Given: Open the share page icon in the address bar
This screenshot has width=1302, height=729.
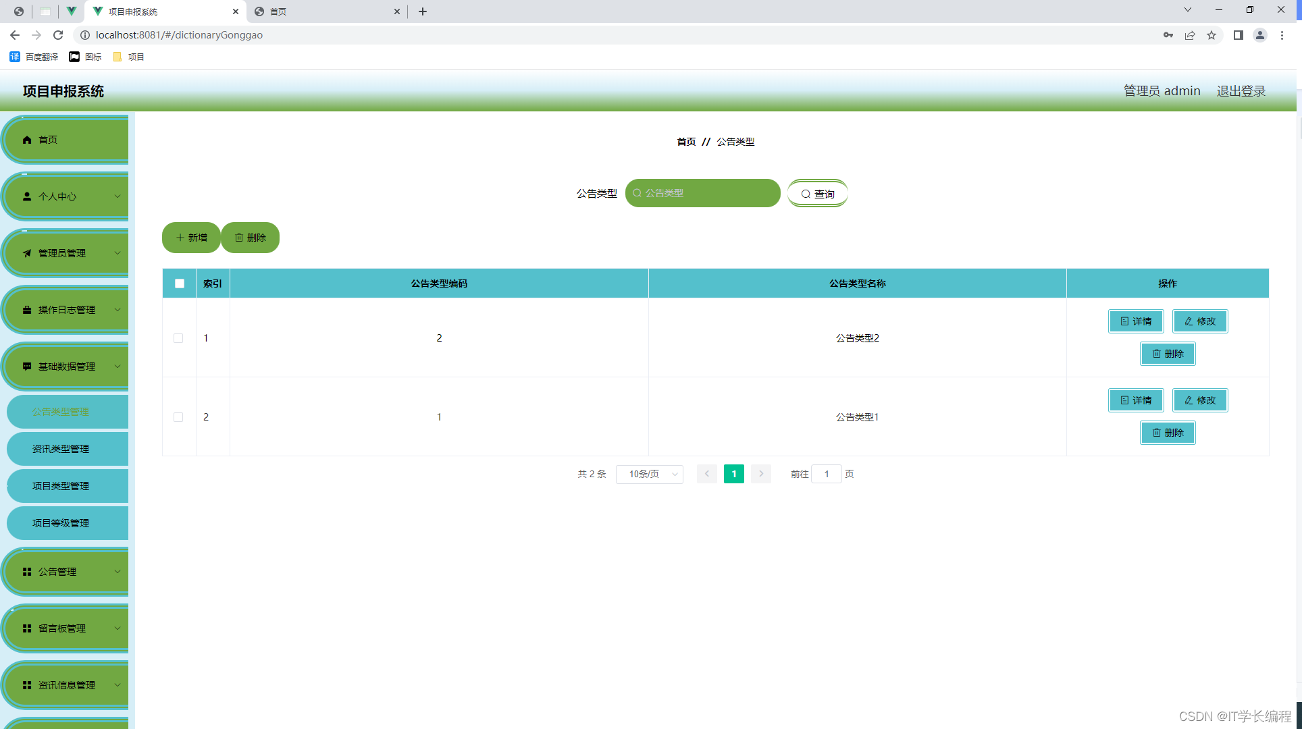Looking at the screenshot, I should 1190,35.
